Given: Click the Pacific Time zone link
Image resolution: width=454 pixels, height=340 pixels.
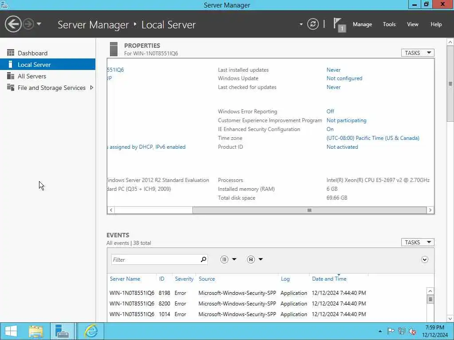Looking at the screenshot, I should pos(373,138).
